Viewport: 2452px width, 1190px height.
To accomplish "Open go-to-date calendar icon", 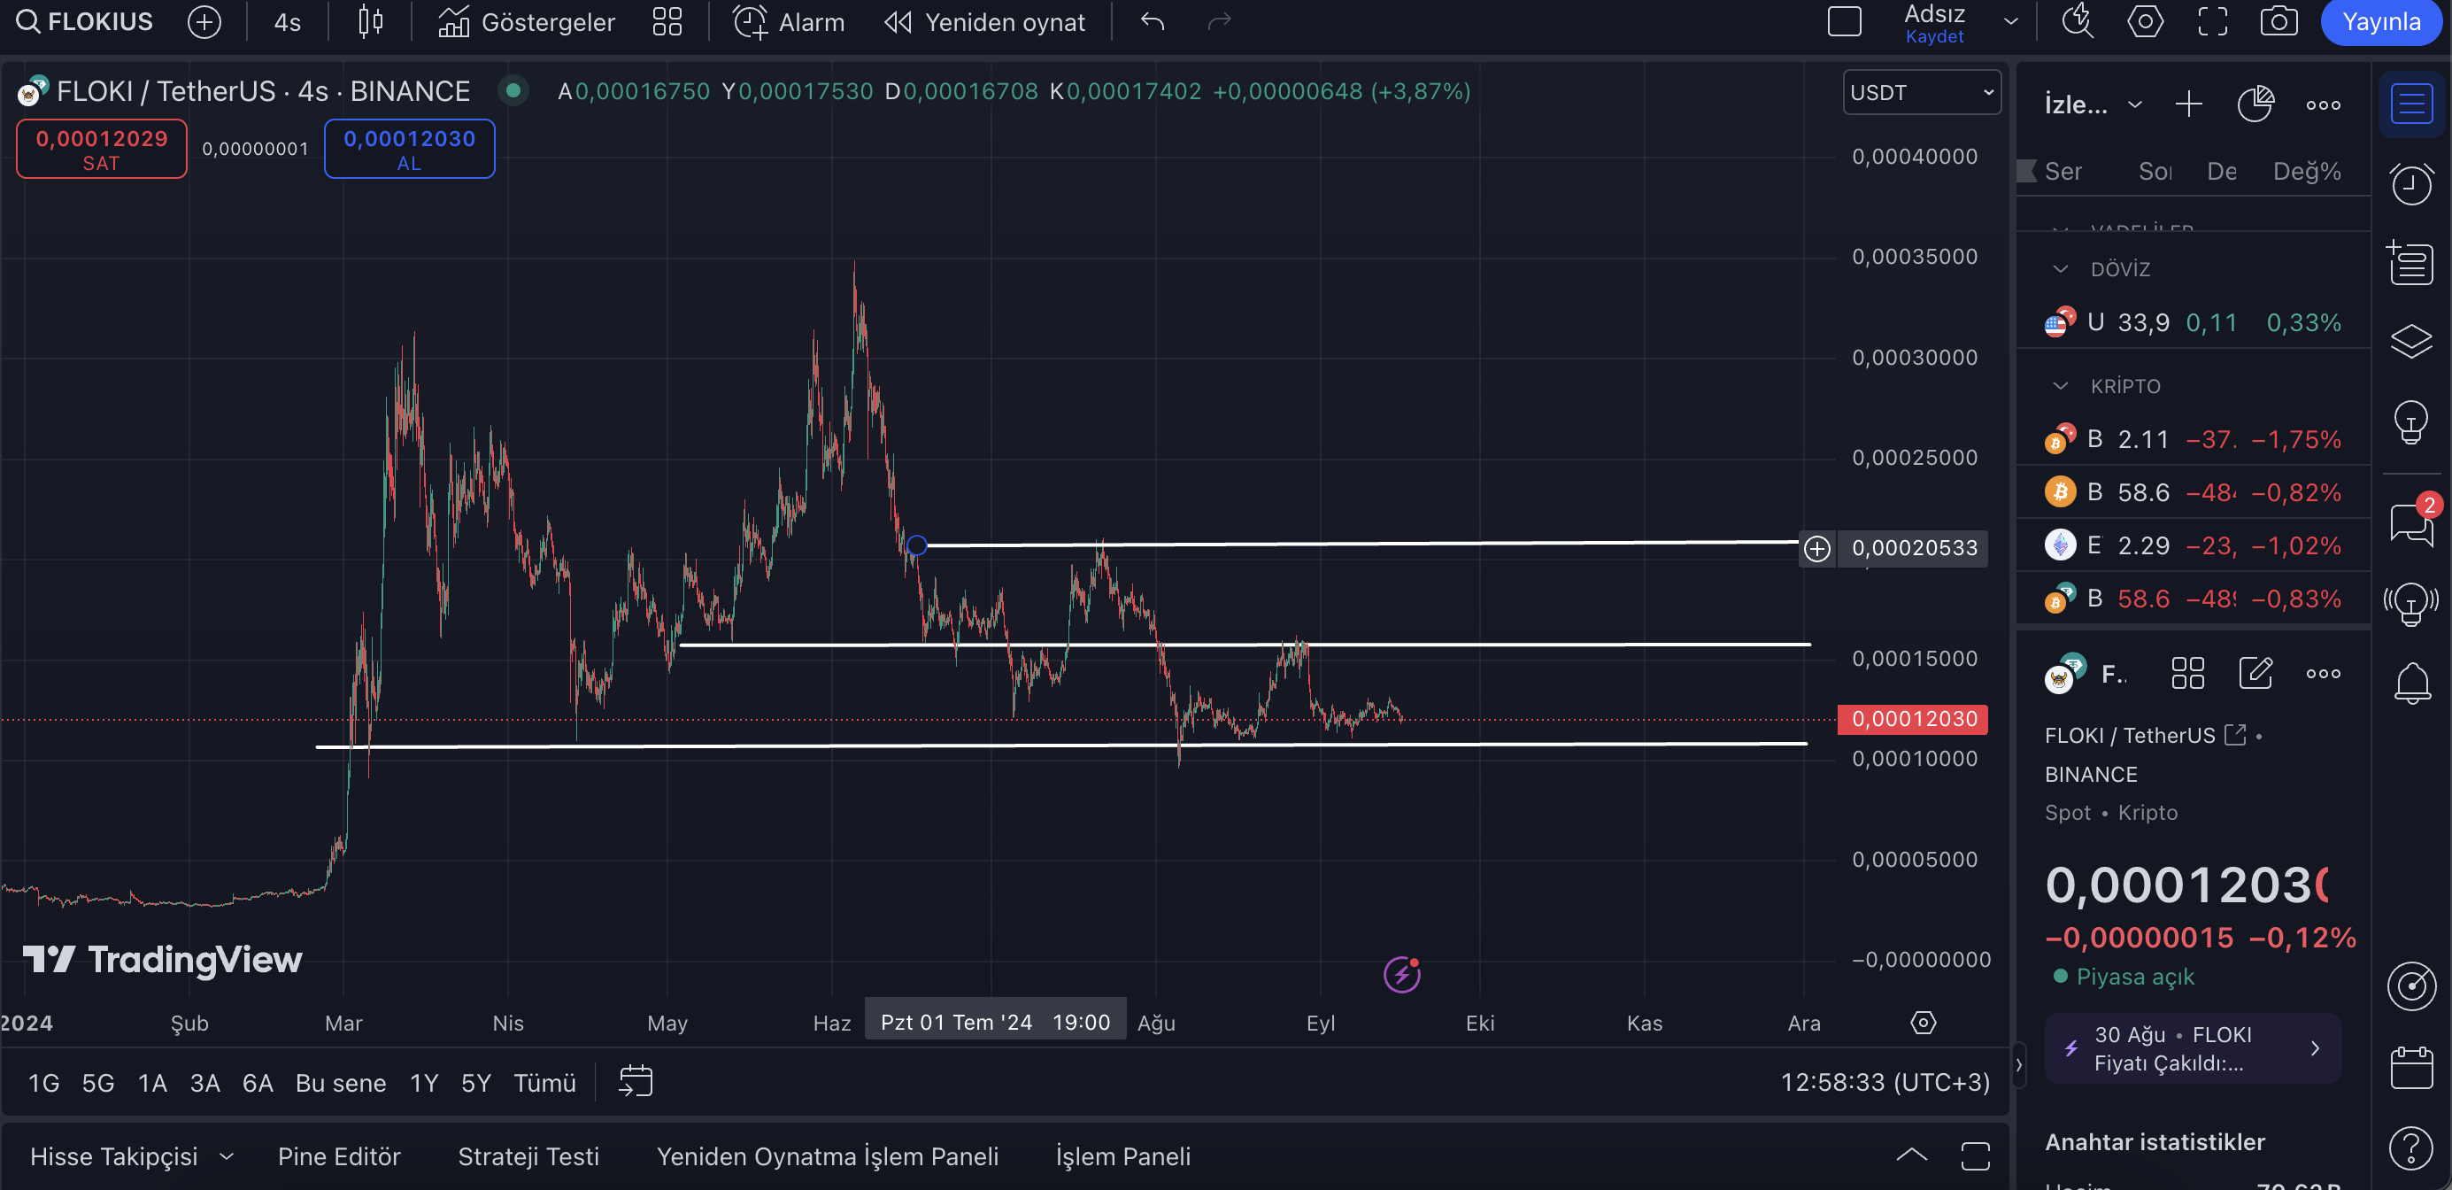I will coord(635,1081).
